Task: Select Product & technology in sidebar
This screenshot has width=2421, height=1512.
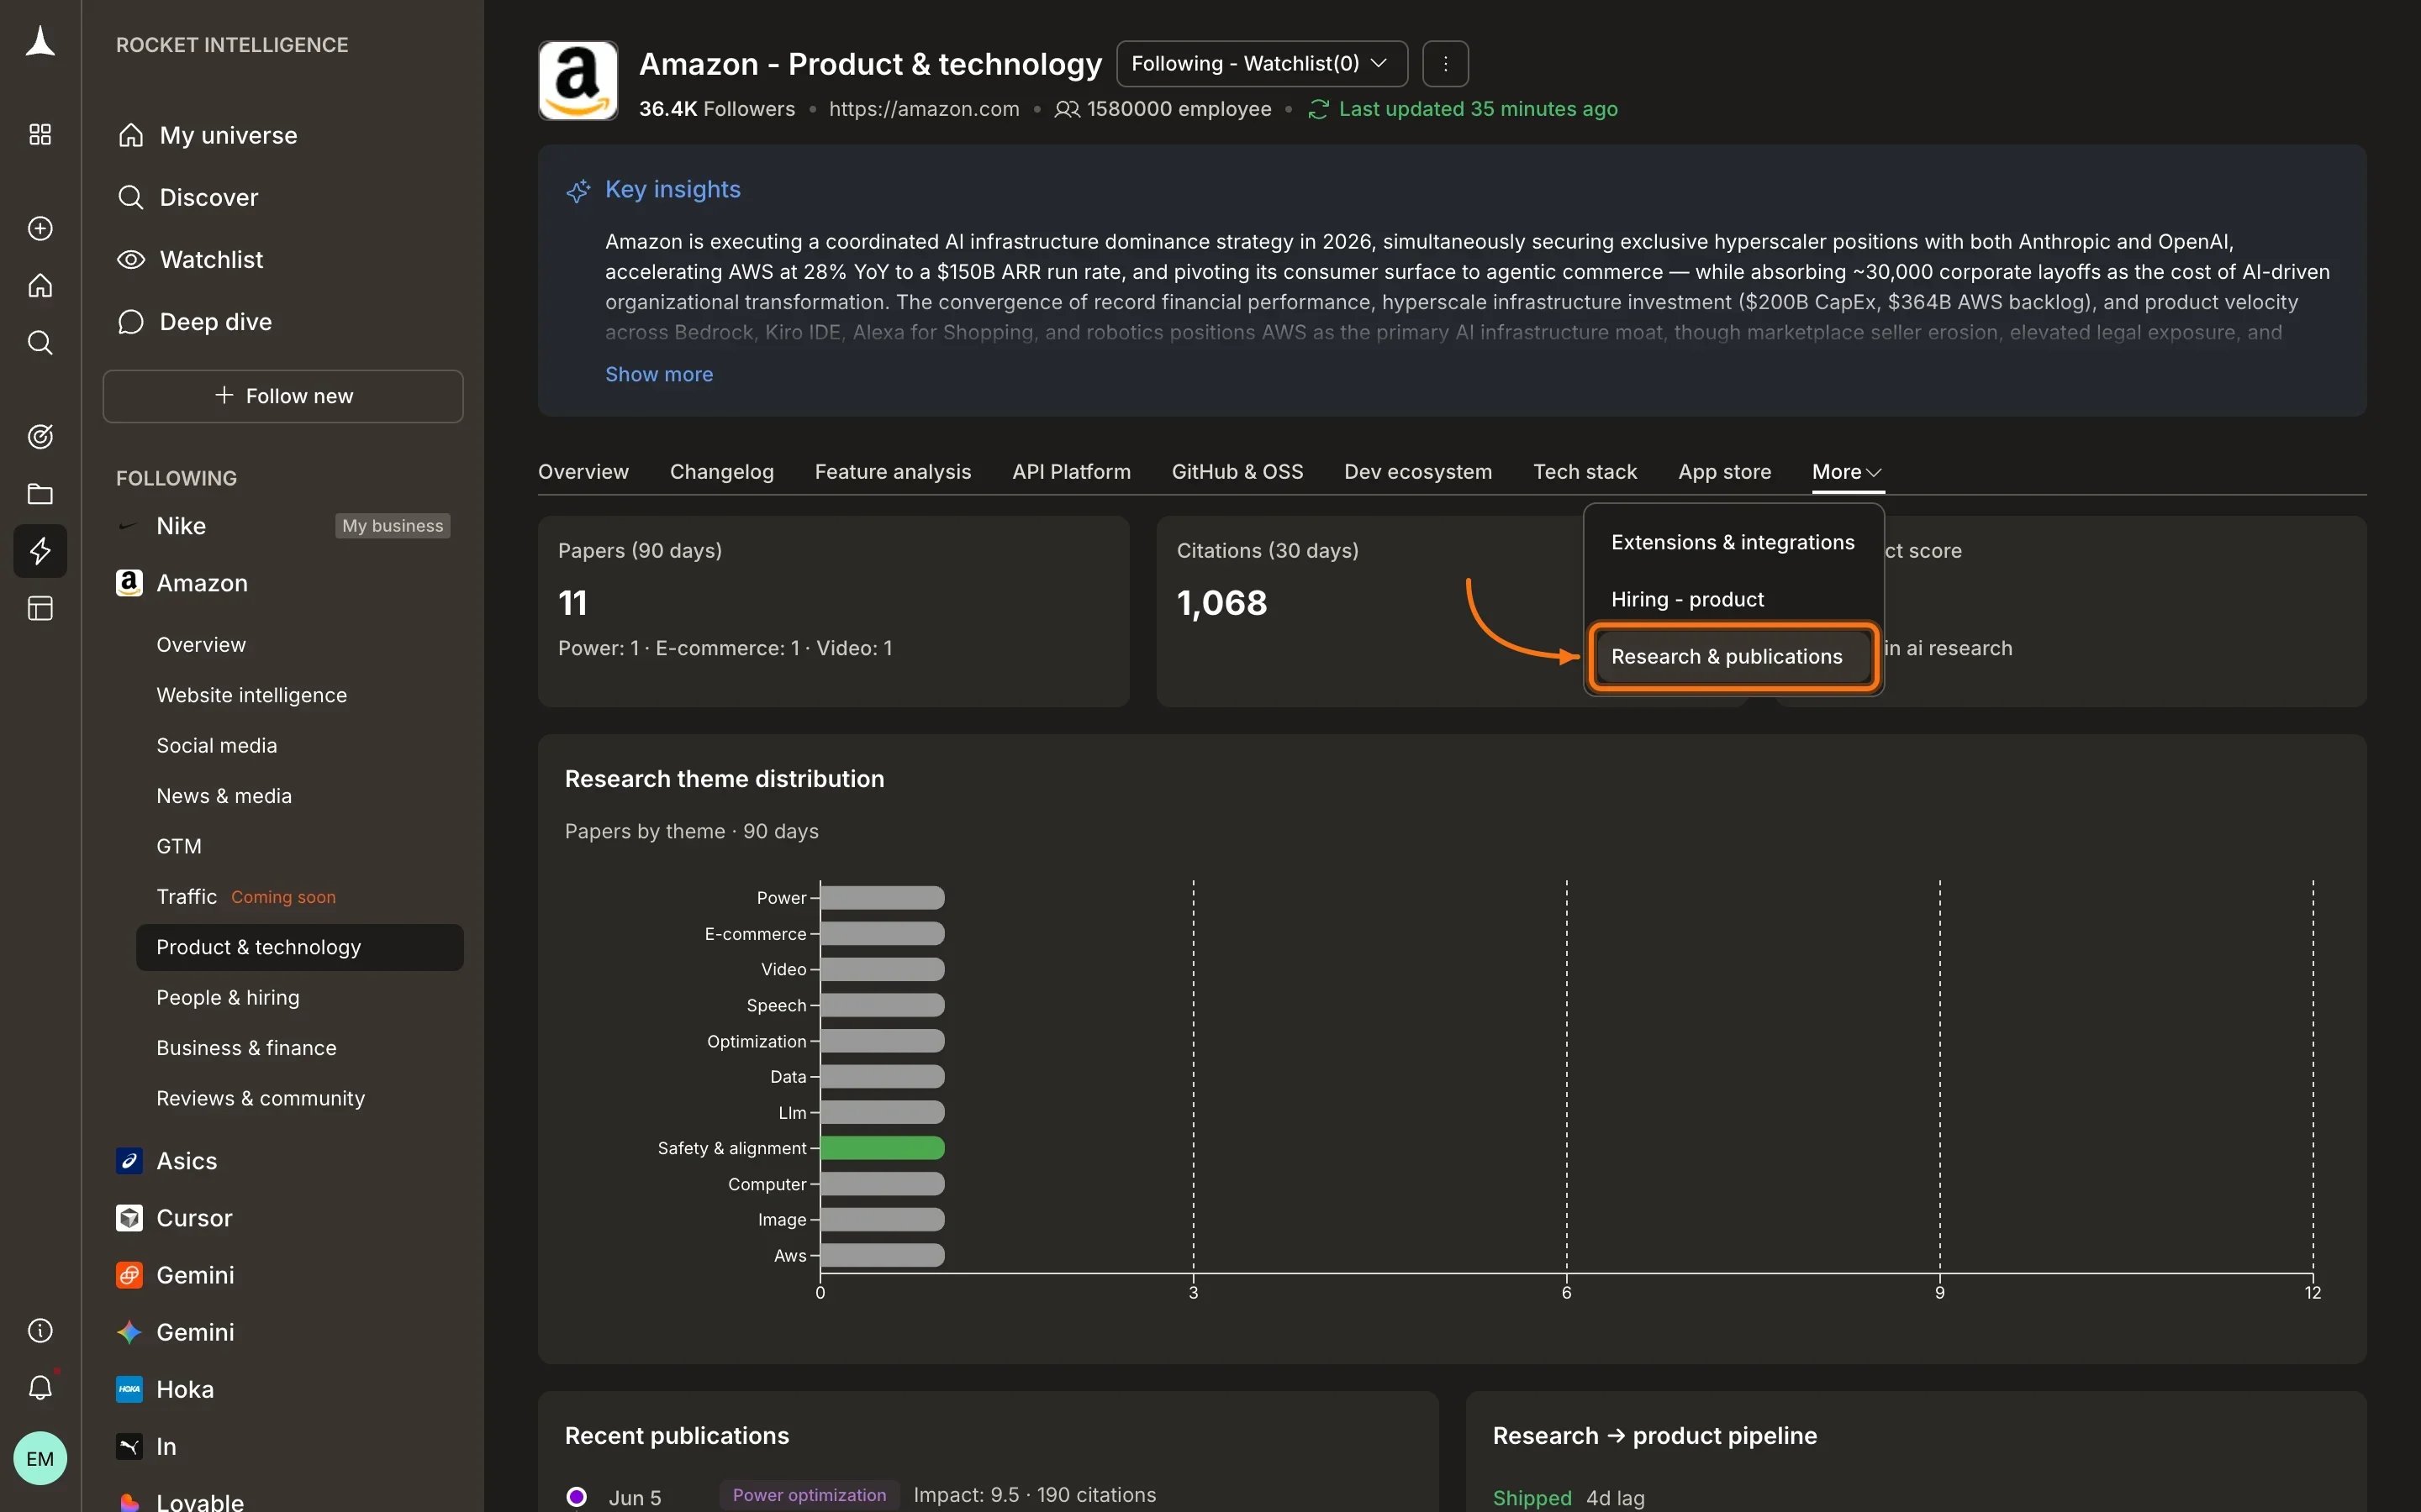Action: 299,947
